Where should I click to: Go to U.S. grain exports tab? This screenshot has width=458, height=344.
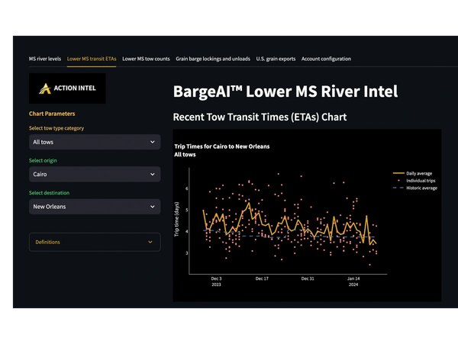[x=276, y=59]
